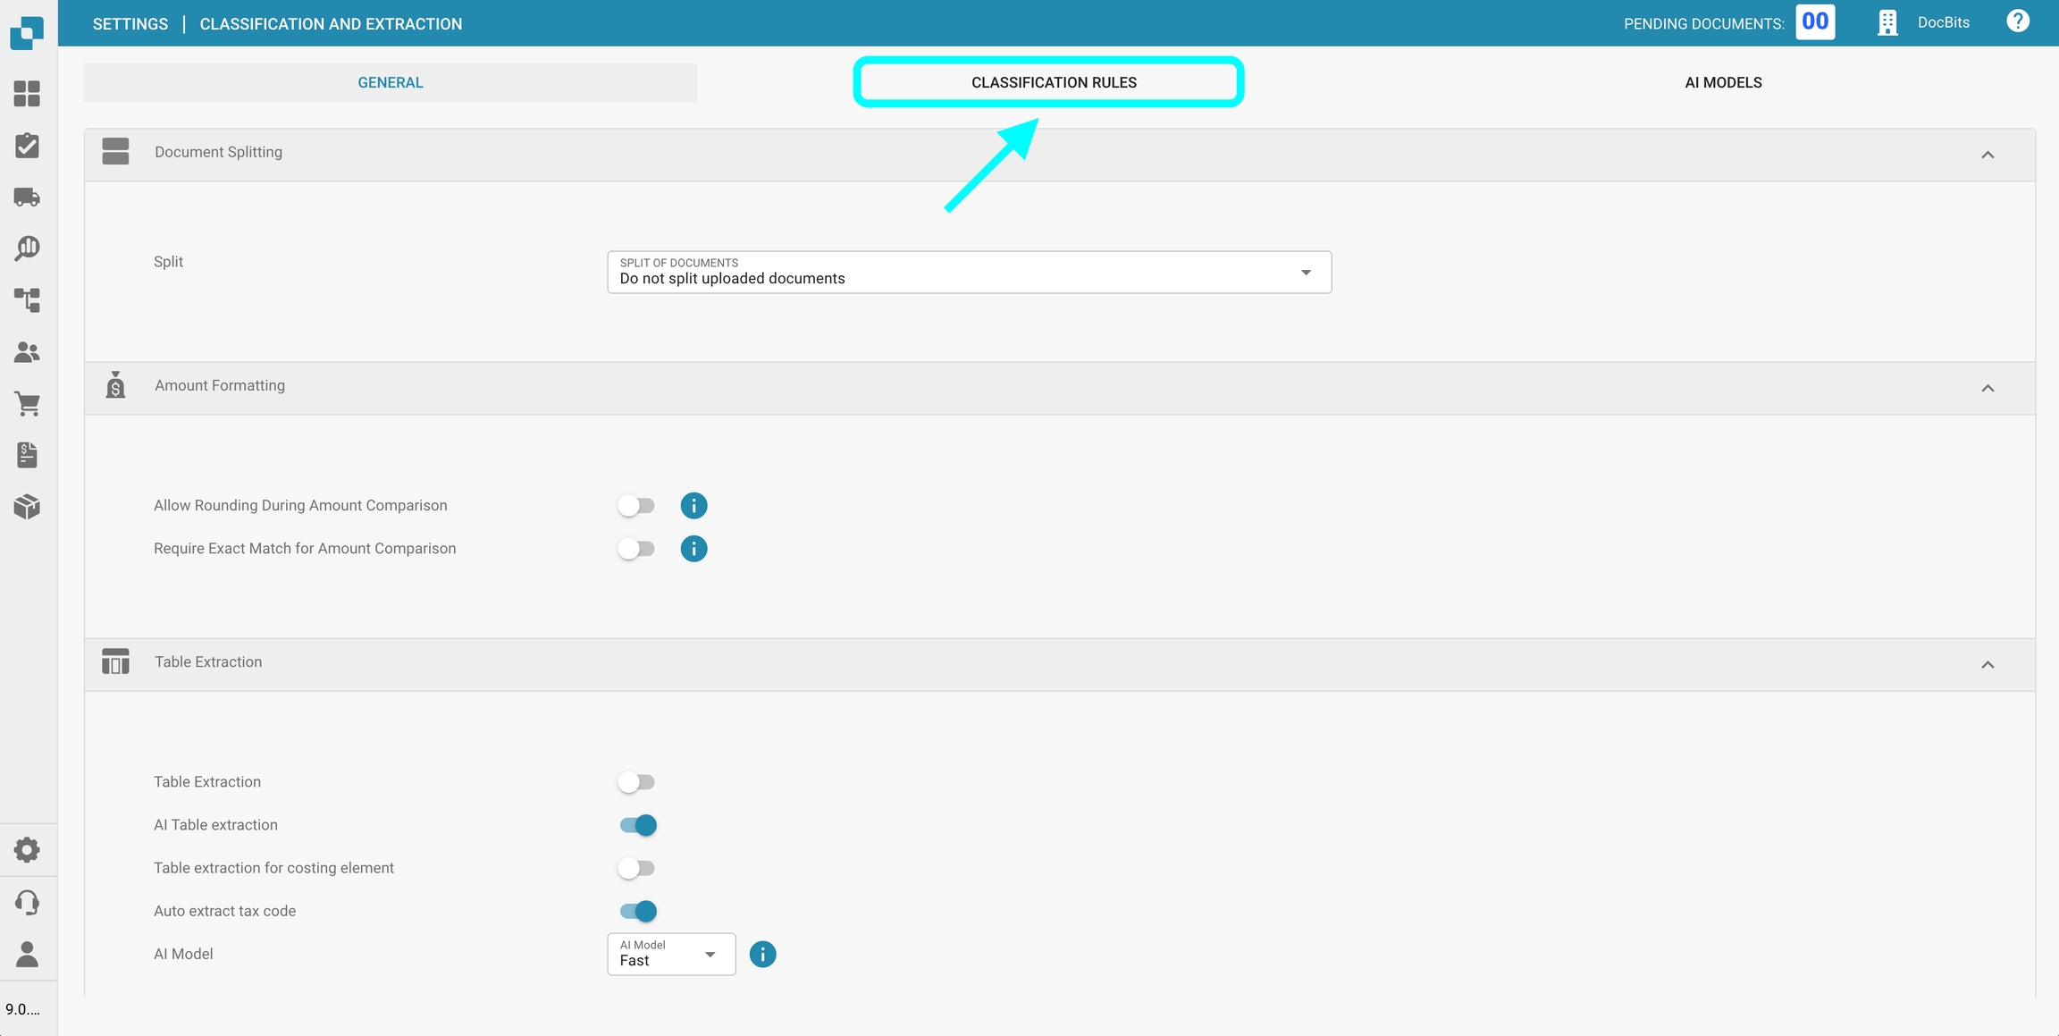Open the help question mark icon

(2017, 21)
